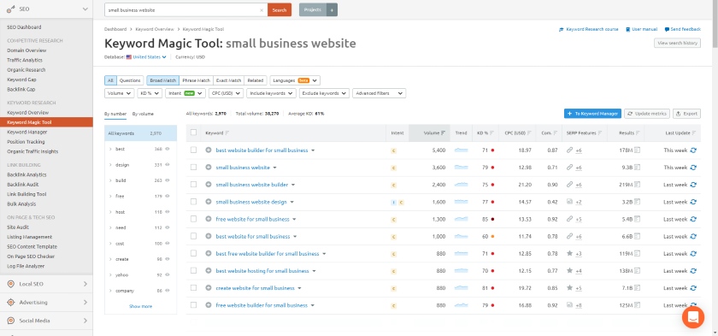Image resolution: width=718 pixels, height=336 pixels.
Task: Click plus icon next to 'free website for small business'
Action: (209, 219)
